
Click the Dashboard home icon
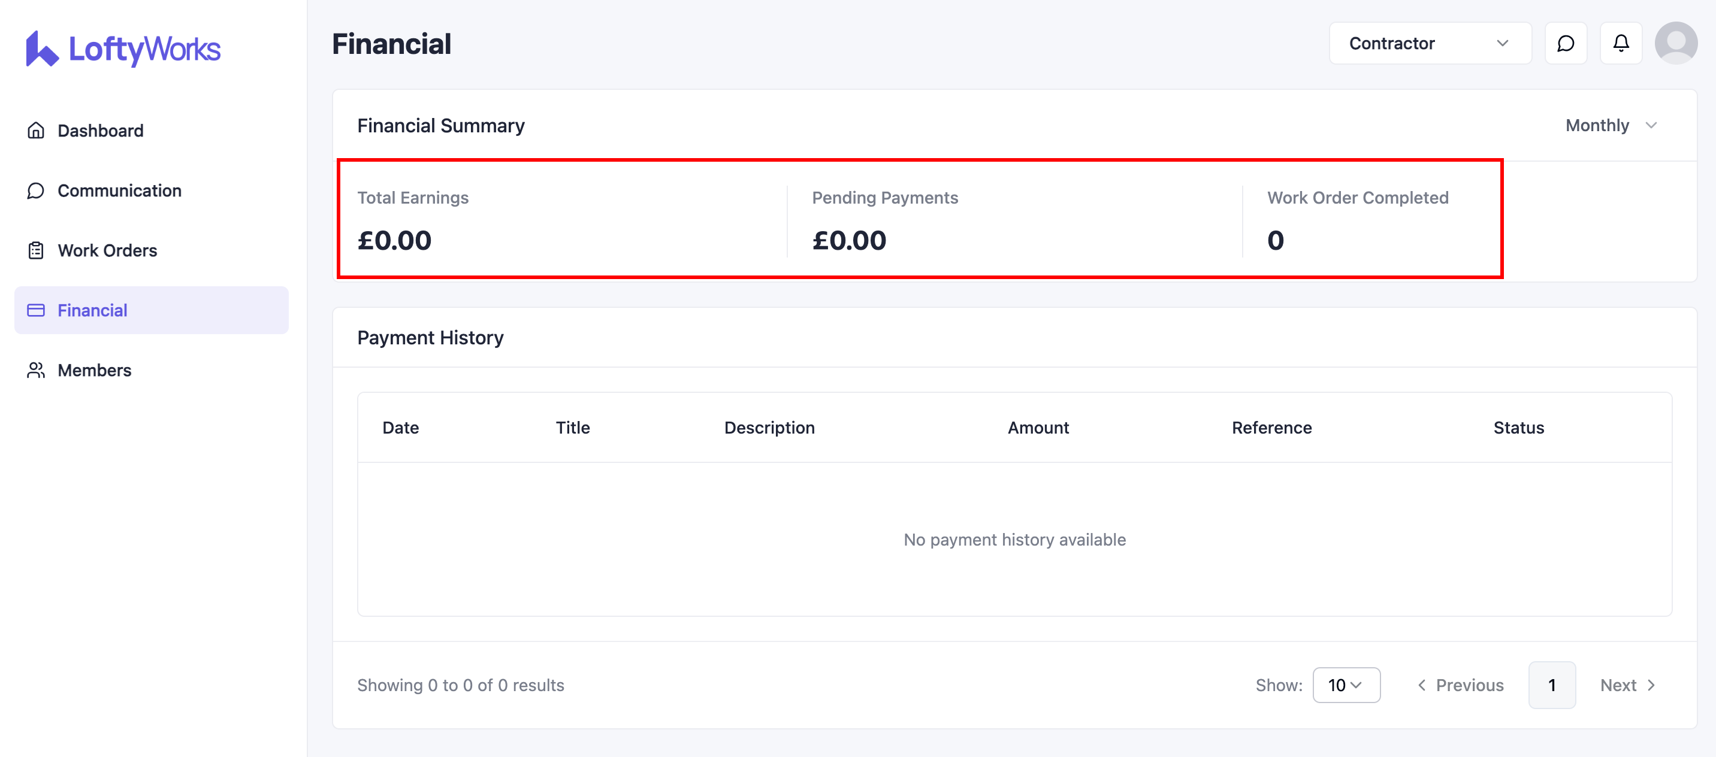pos(36,131)
